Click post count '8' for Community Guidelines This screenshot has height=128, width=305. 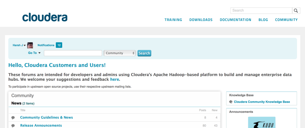[x=205, y=118]
